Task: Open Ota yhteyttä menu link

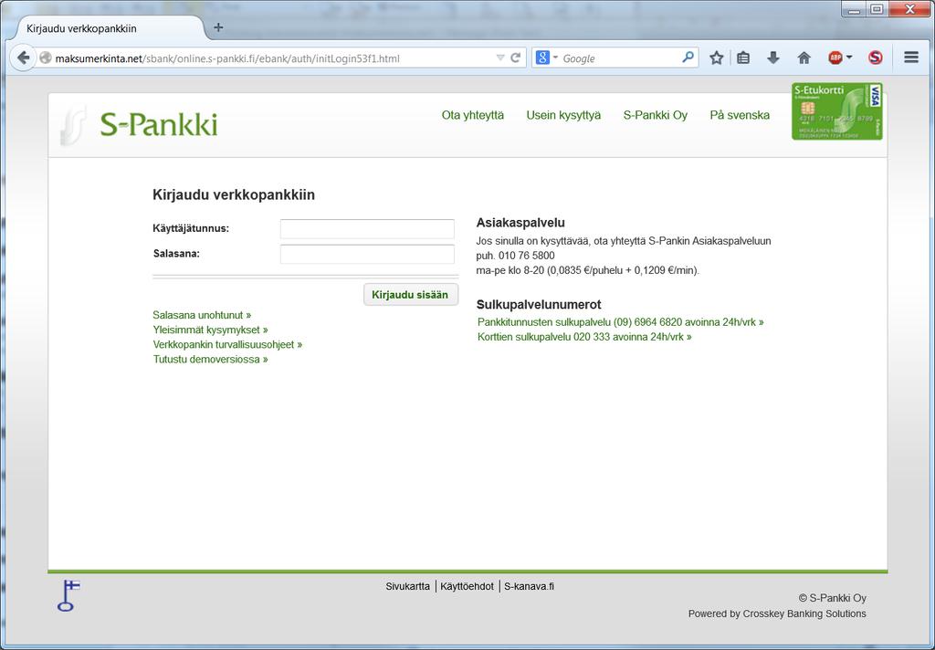Action: [x=472, y=115]
